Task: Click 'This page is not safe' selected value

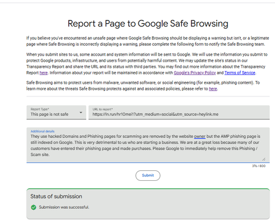Action: click(x=50, y=114)
